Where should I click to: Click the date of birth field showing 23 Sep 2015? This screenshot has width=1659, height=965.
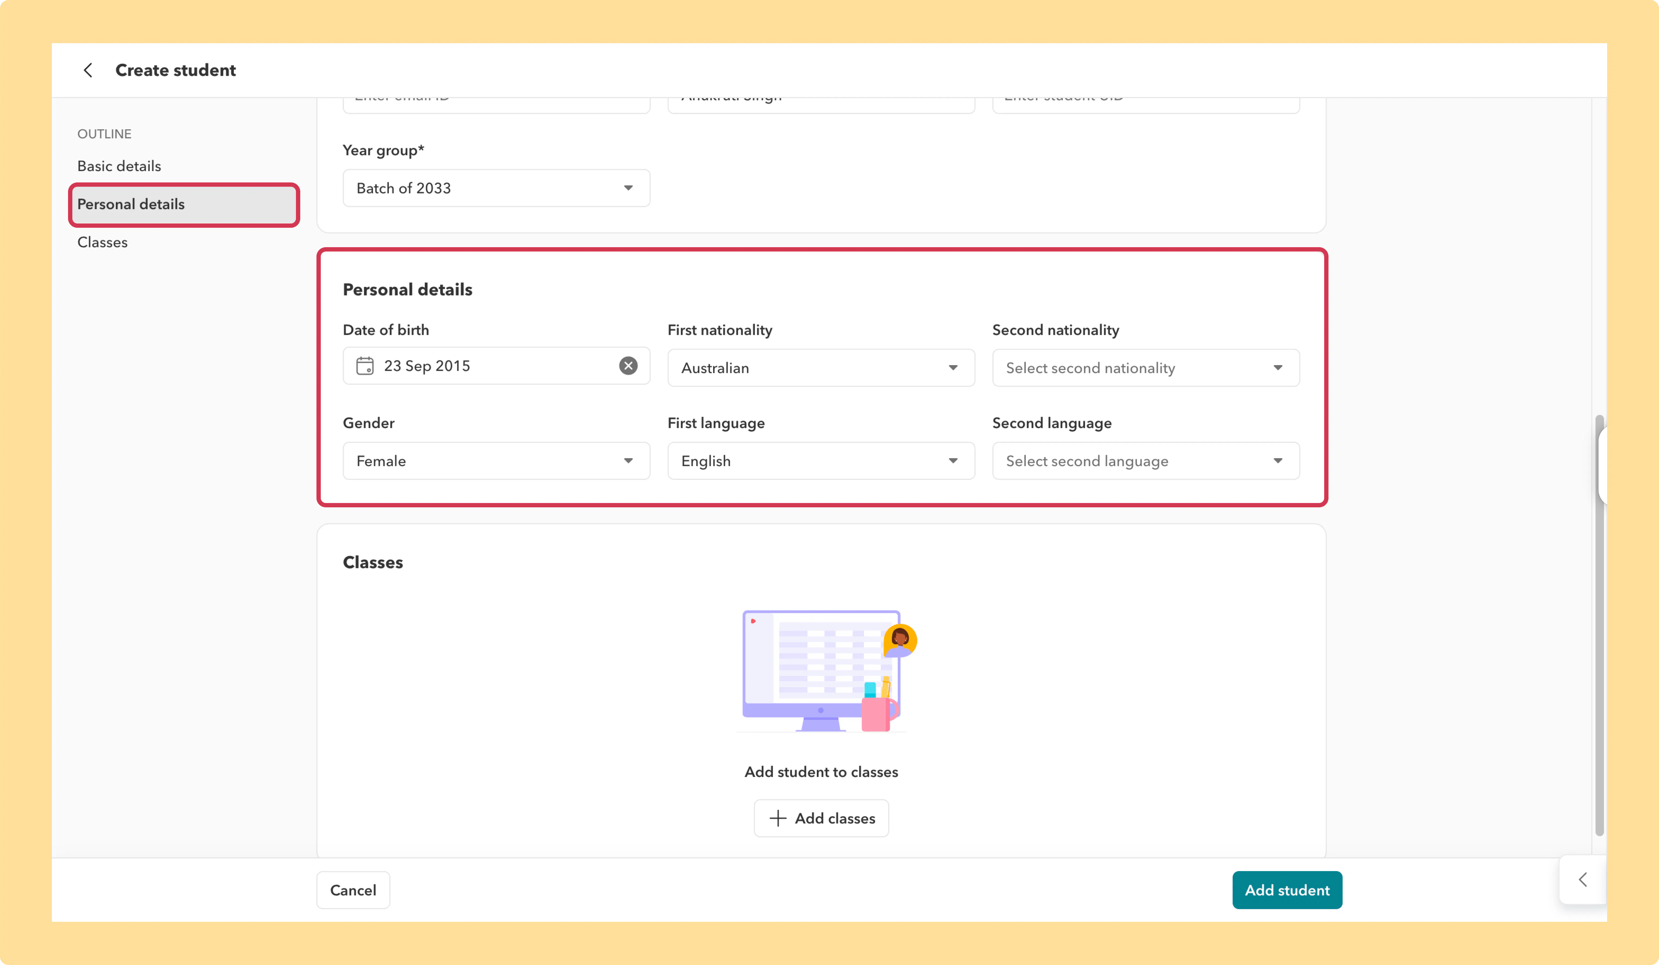496,366
